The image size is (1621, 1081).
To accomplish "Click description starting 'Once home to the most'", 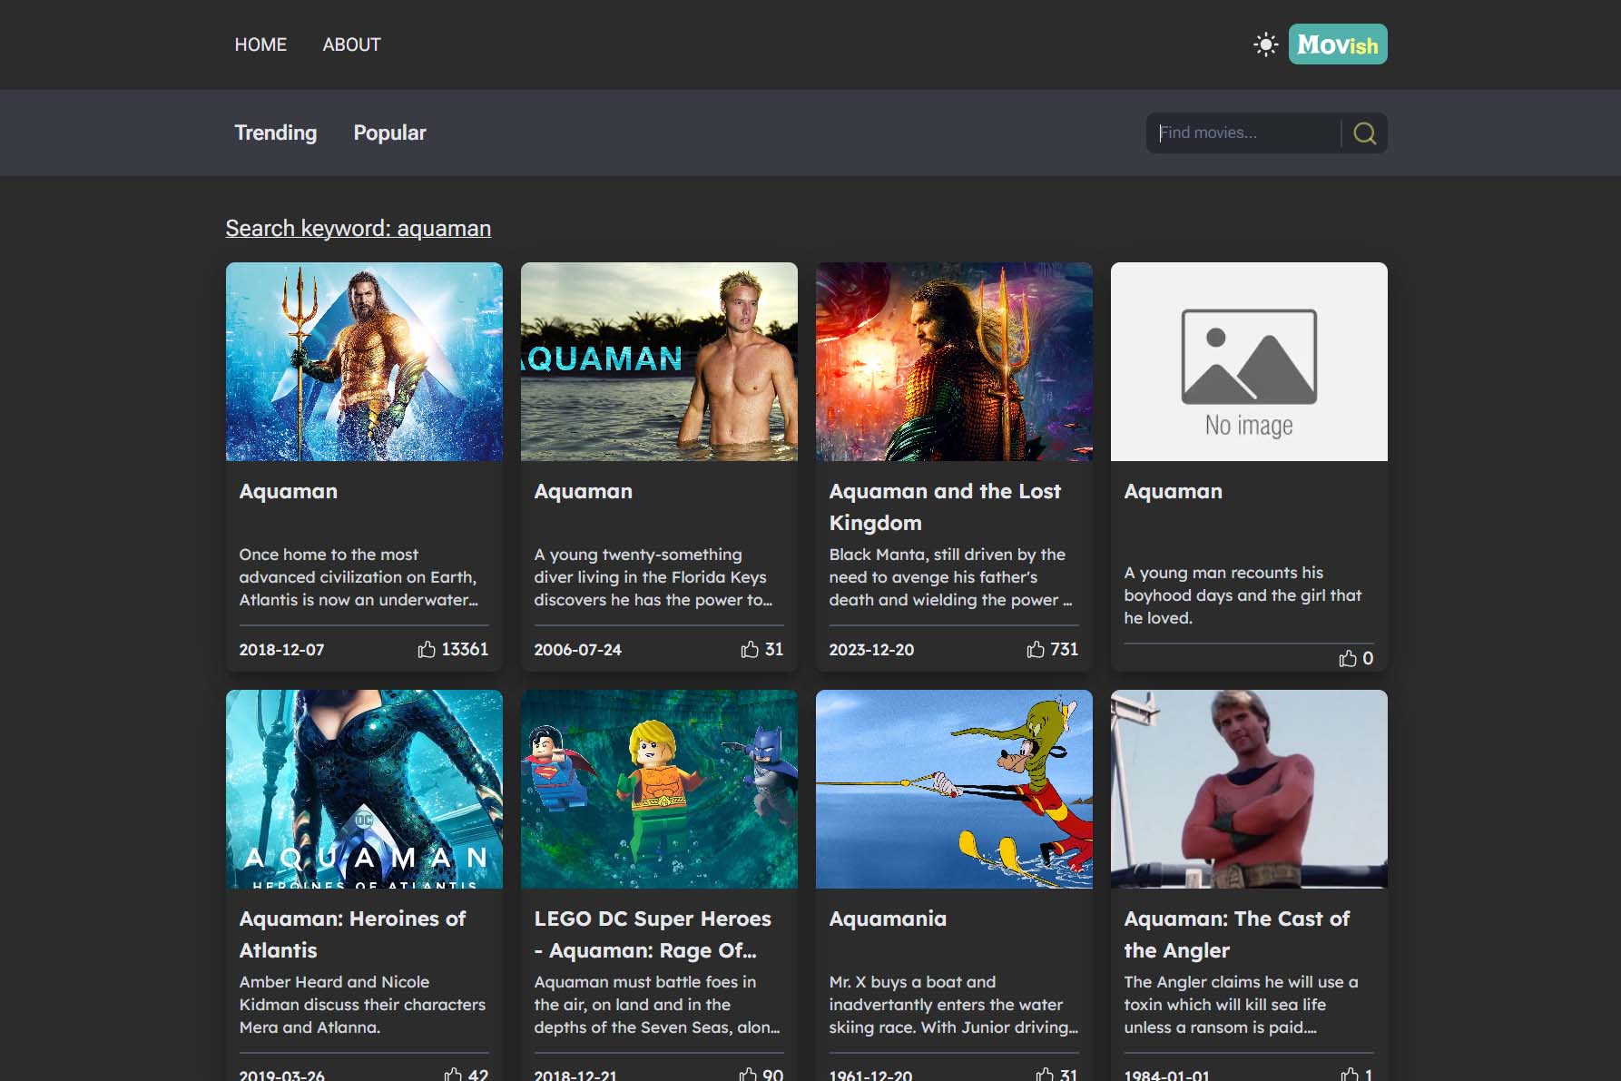I will [x=359, y=577].
